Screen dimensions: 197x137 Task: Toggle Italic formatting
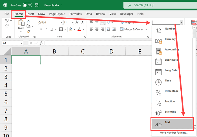tap(47, 29)
